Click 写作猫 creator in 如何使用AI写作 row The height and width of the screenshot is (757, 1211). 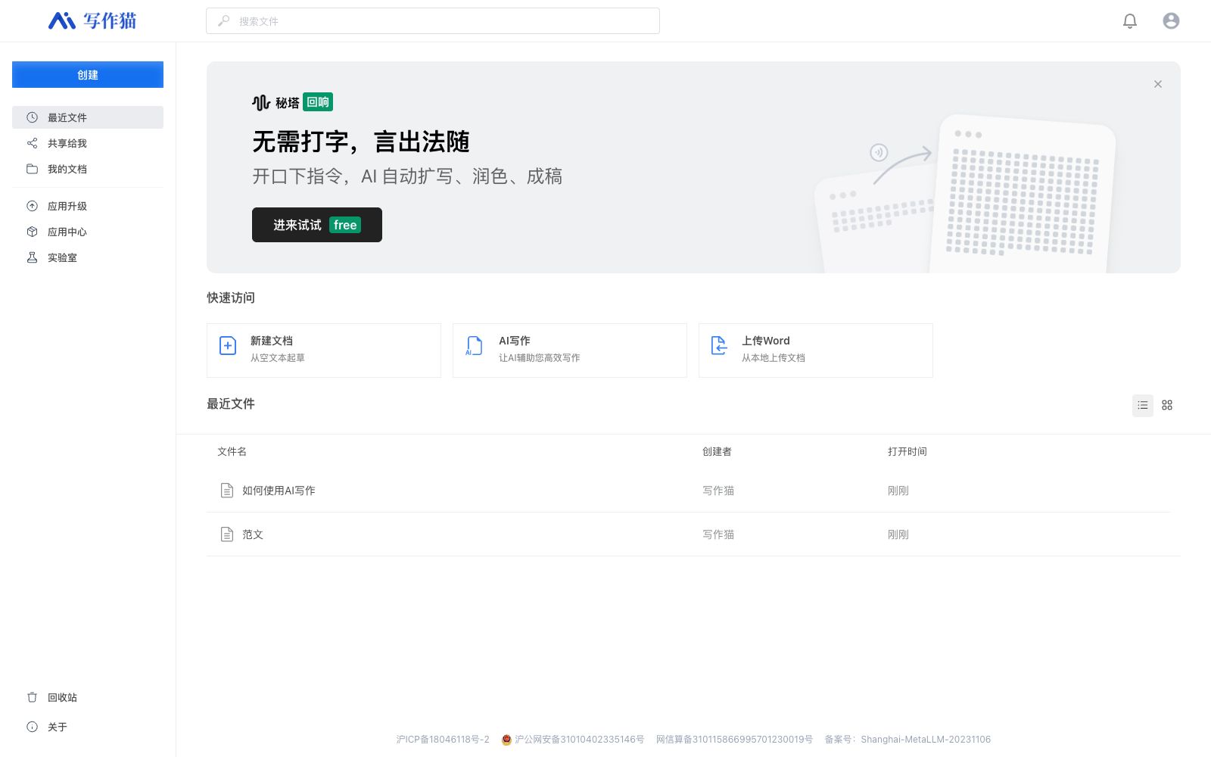718,491
